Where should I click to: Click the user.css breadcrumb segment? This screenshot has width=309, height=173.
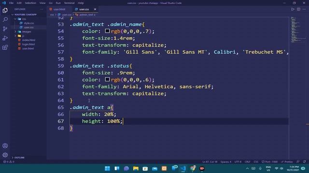click(65, 15)
